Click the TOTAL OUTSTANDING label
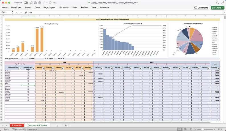 [x=12, y=59]
